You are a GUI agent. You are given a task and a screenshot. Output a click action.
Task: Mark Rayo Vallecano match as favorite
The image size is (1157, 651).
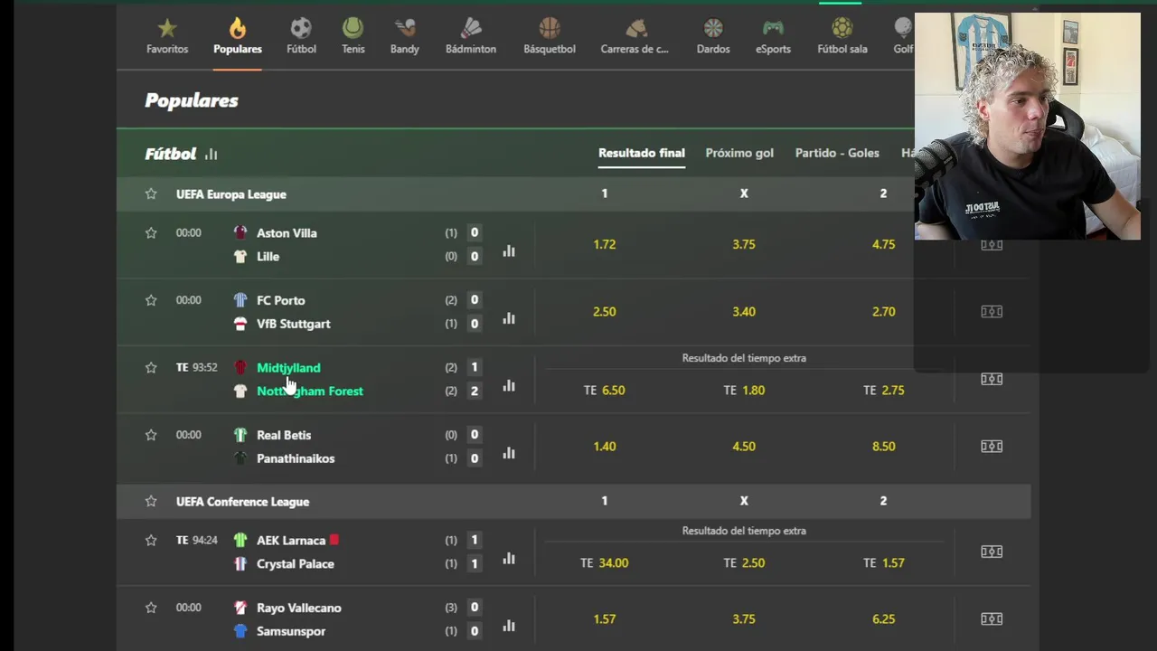151,608
